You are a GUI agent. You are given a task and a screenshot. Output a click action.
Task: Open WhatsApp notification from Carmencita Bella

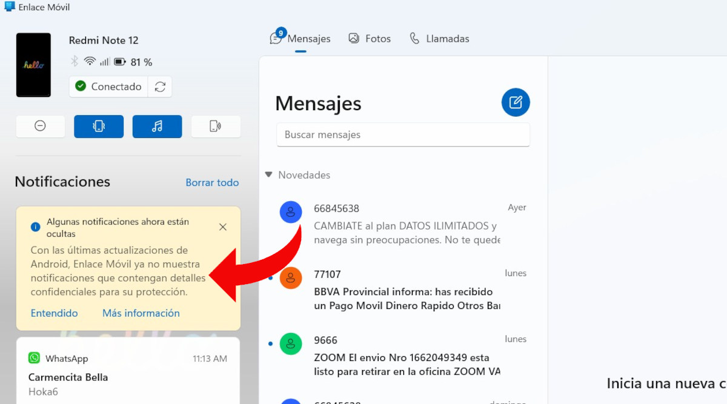[128, 376]
